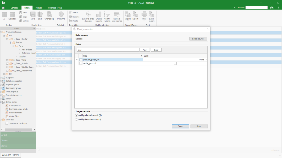This screenshot has width=282, height=158.
Task: Click Modify variants ribbon icon
Action: coord(107,17)
